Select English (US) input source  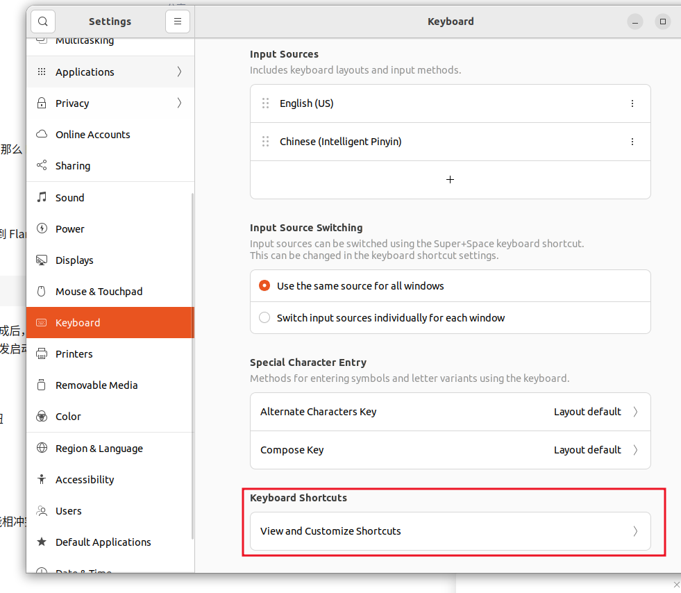pos(450,103)
